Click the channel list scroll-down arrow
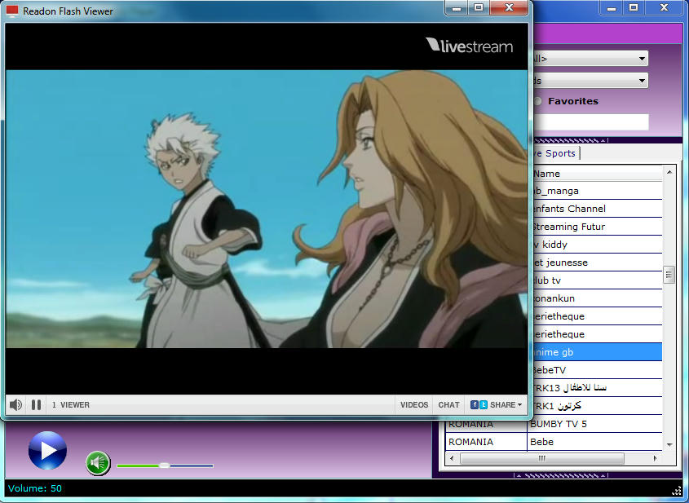The width and height of the screenshot is (689, 503). tap(669, 445)
